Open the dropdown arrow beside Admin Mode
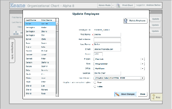Screen dimensions: 172x109 [113, 5]
